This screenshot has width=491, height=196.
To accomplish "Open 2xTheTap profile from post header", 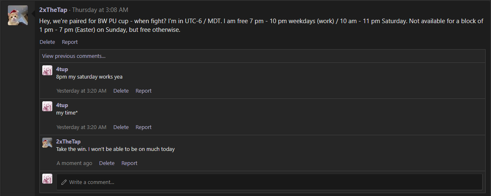I will pyautogui.click(x=53, y=10).
